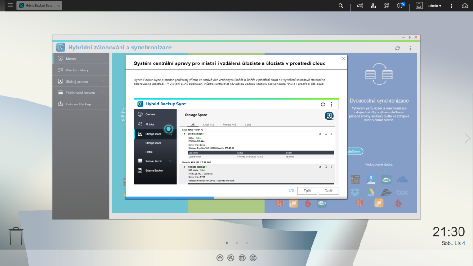Click the utility tools bottom dock icon
This screenshot has width=473, height=266.
[231, 258]
